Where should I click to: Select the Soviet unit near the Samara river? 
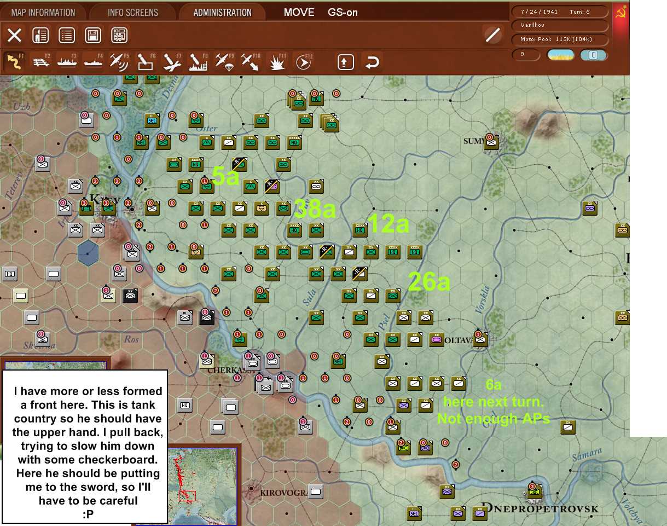pos(568,427)
